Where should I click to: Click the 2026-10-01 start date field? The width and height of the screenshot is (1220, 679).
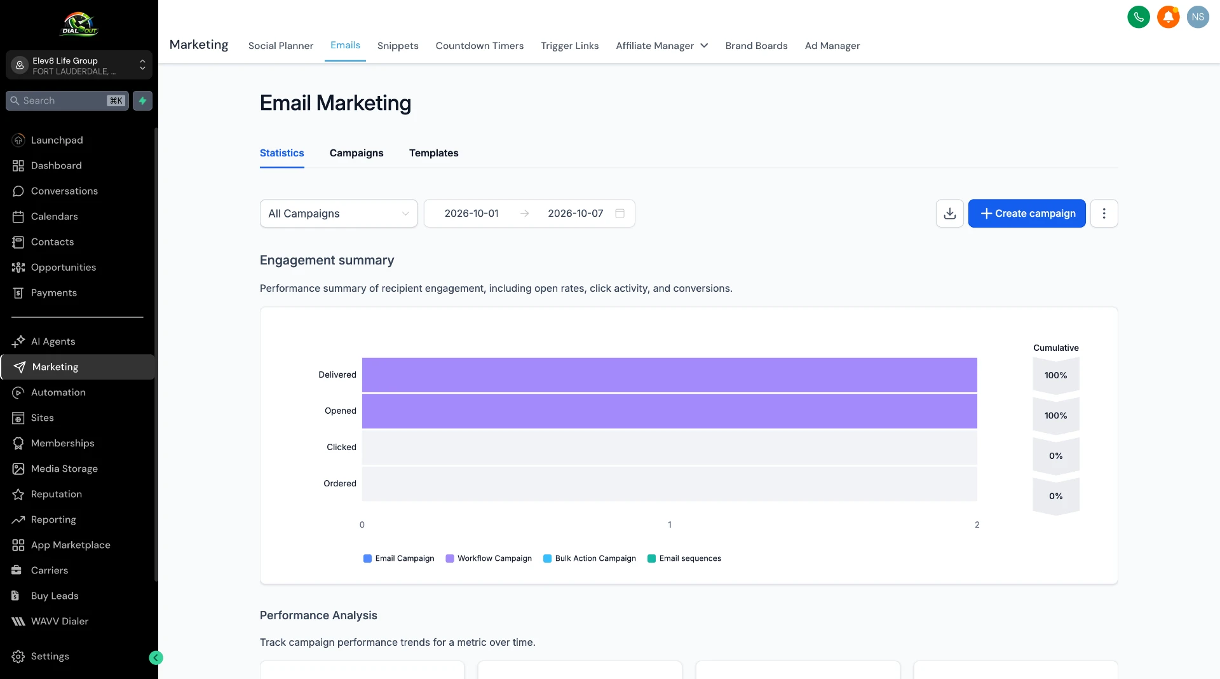[x=471, y=214]
